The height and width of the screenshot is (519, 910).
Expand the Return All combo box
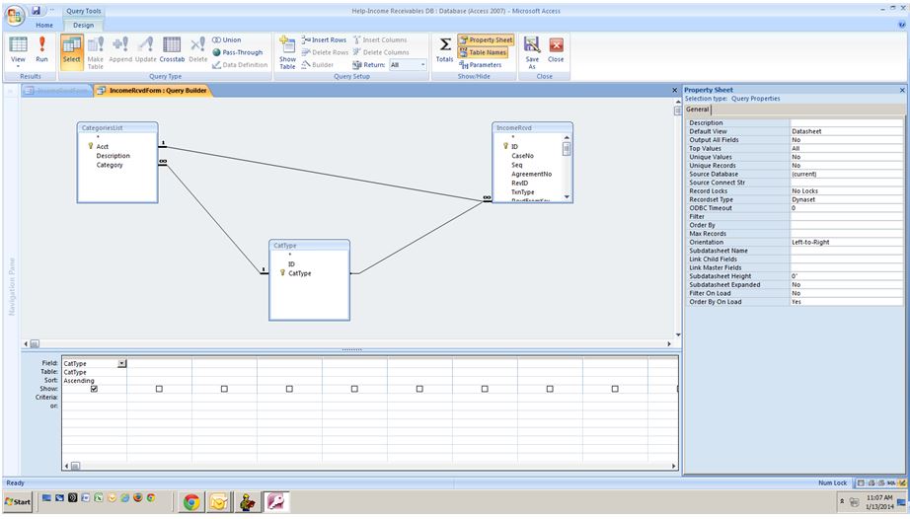[423, 65]
